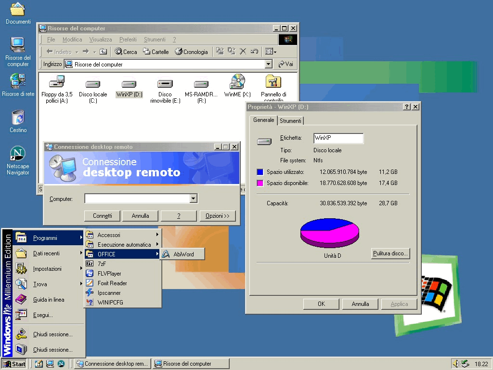Expand the Trova submenu
The width and height of the screenshot is (493, 370).
pos(49,284)
